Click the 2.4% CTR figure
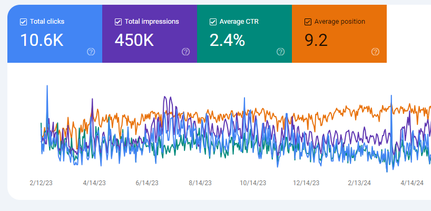Screen dimensions: 431x211 pyautogui.click(x=227, y=40)
